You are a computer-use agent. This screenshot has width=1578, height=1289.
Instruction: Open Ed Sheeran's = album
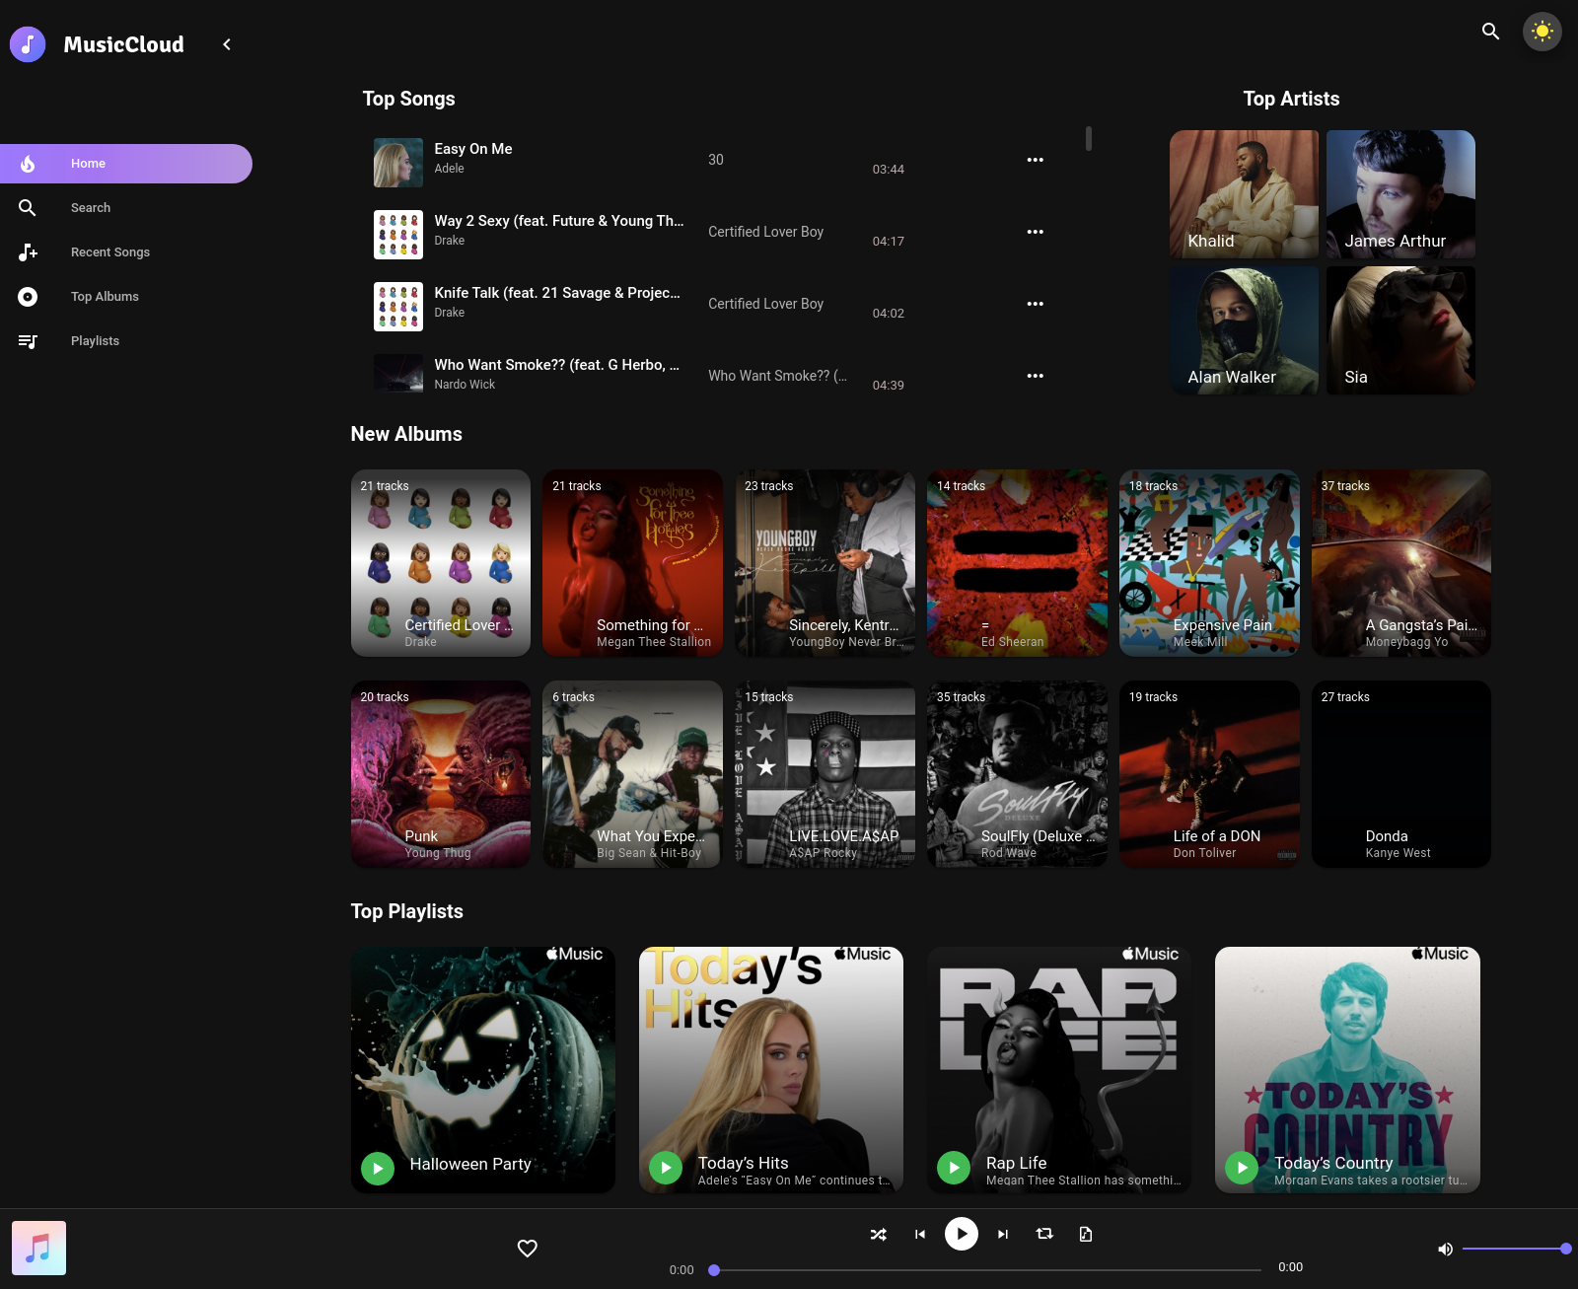coord(1018,563)
